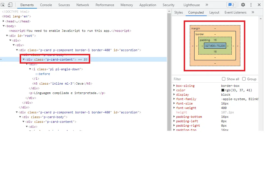
Task: Open the issues counter showing 2
Action: coord(231,5)
